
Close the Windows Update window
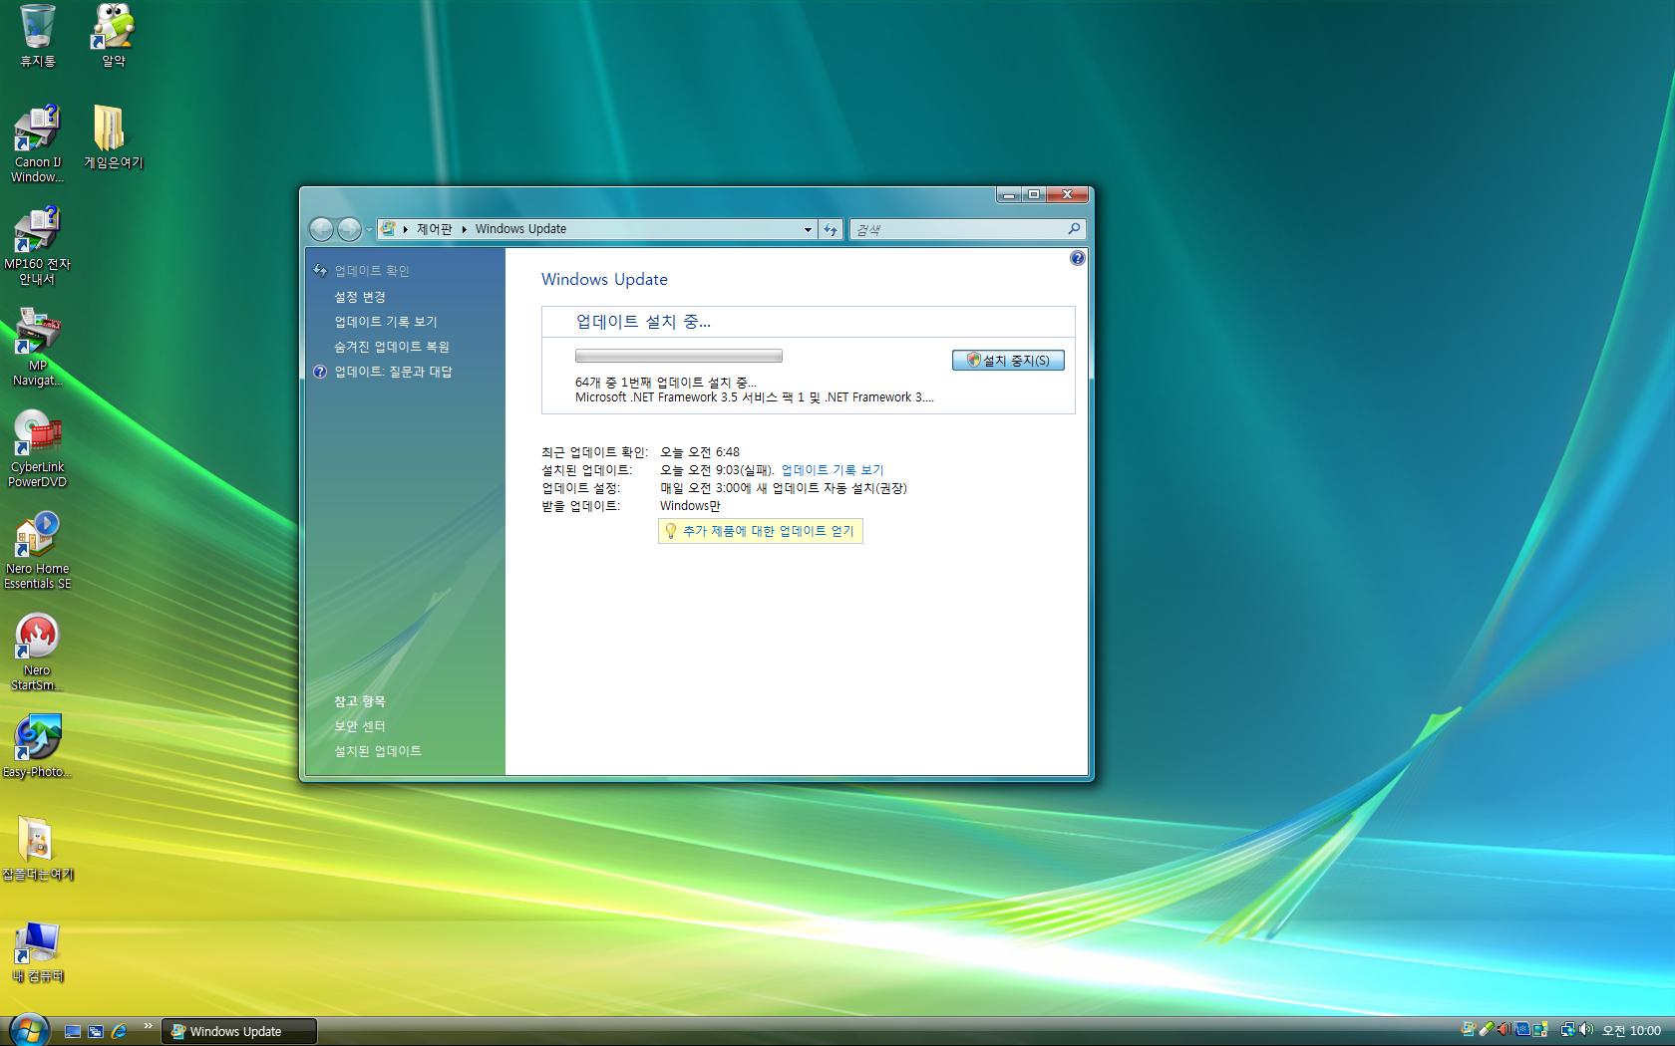point(1067,194)
